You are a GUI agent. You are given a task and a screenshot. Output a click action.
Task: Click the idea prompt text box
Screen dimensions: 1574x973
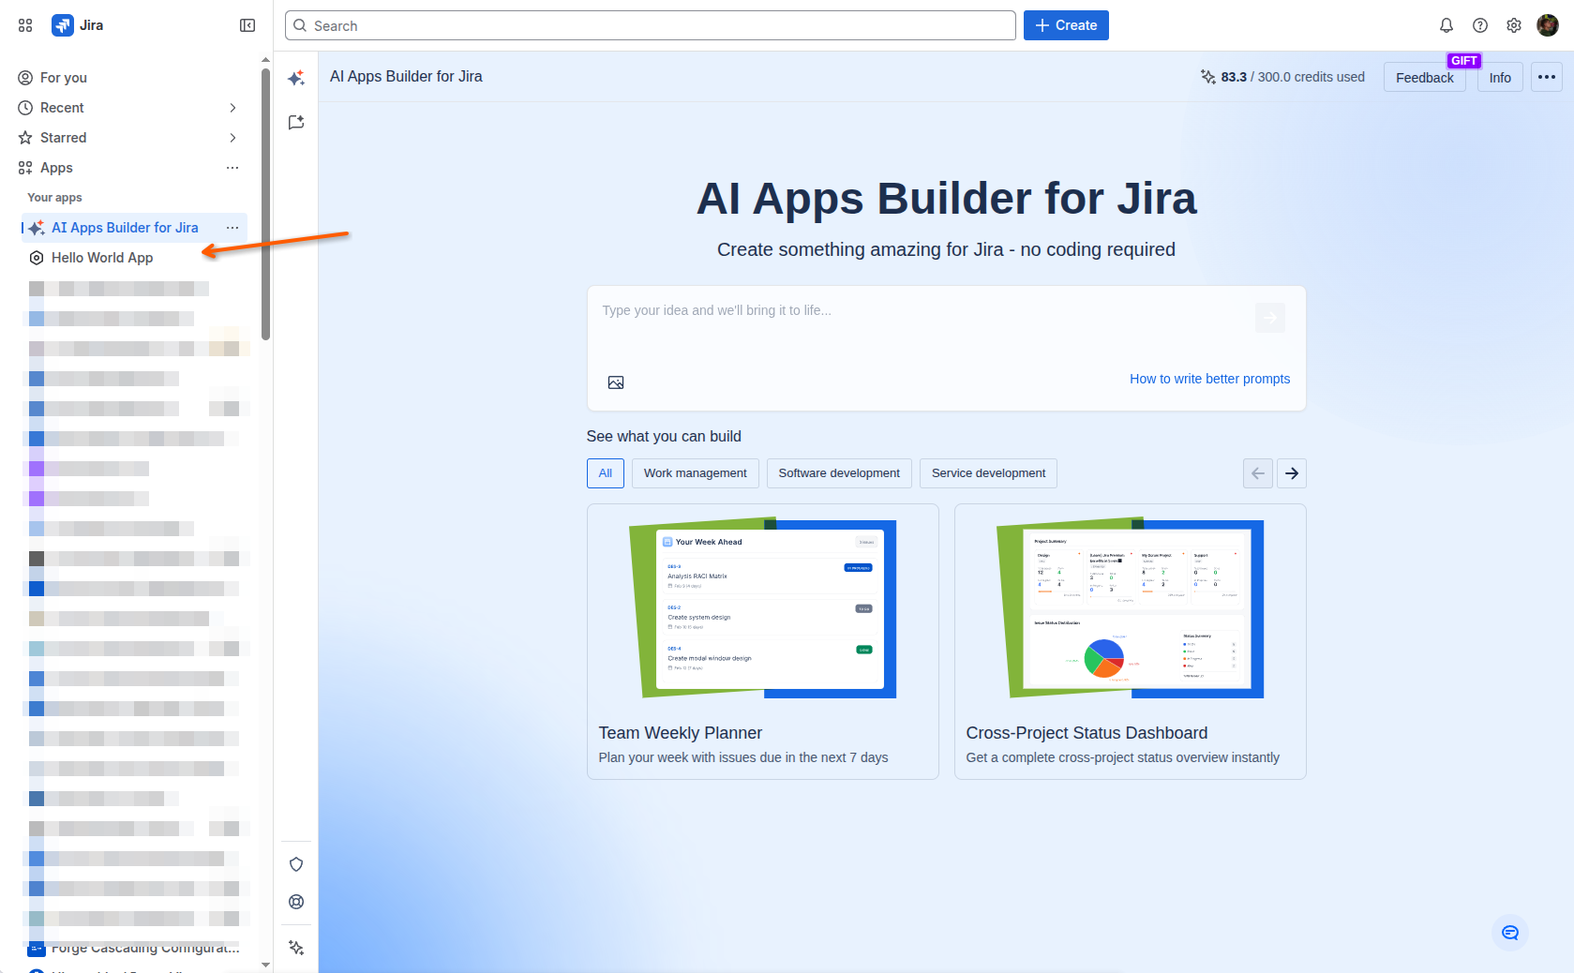[947, 348]
